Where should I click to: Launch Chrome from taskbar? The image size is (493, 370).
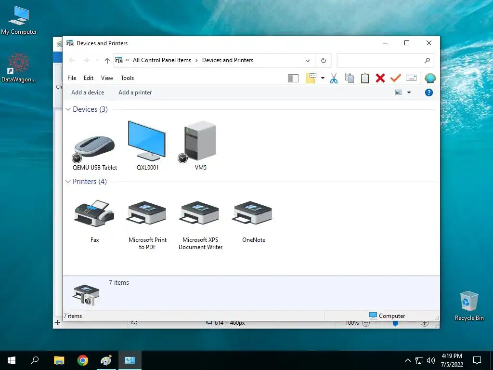coord(83,360)
